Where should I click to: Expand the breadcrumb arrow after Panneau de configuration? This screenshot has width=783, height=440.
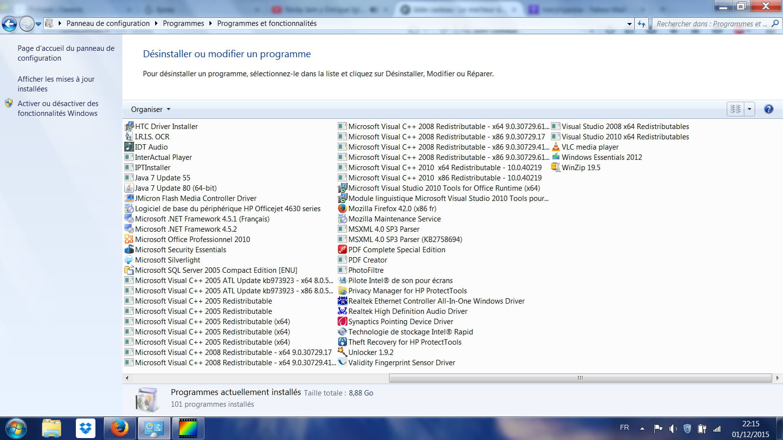pyautogui.click(x=156, y=23)
